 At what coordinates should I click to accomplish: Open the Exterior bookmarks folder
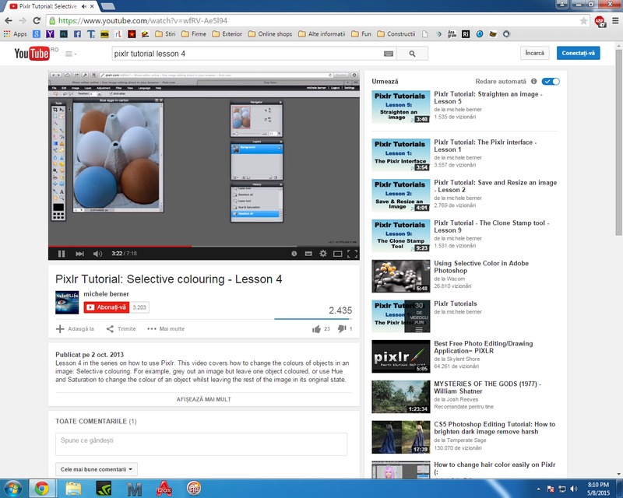227,34
